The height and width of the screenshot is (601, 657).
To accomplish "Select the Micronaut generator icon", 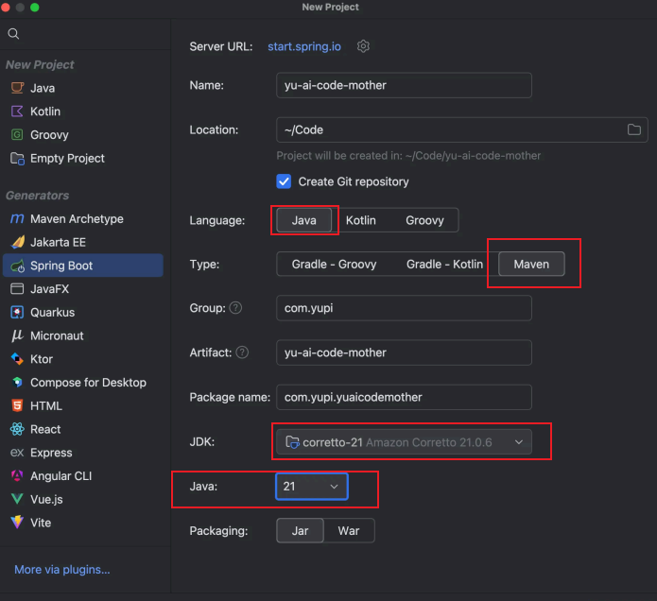I will coord(17,335).
